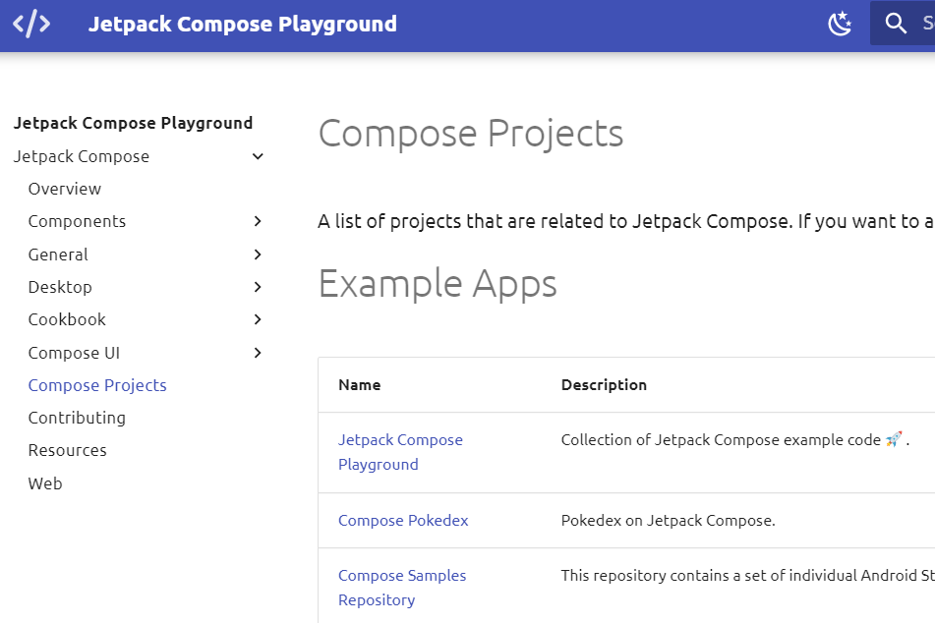Click Jetpack Compose label in sidebar
The width and height of the screenshot is (935, 623).
tap(81, 157)
